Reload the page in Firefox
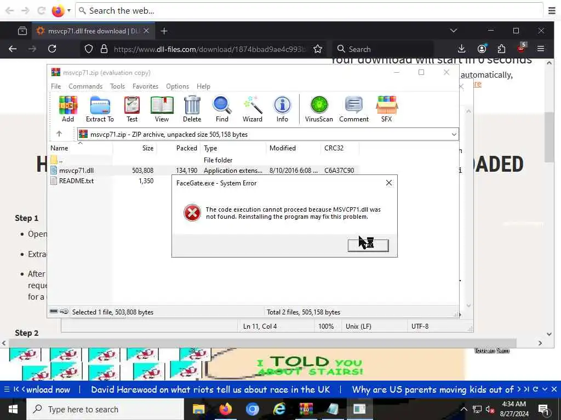Viewport: 561px width, 420px height. [x=52, y=49]
